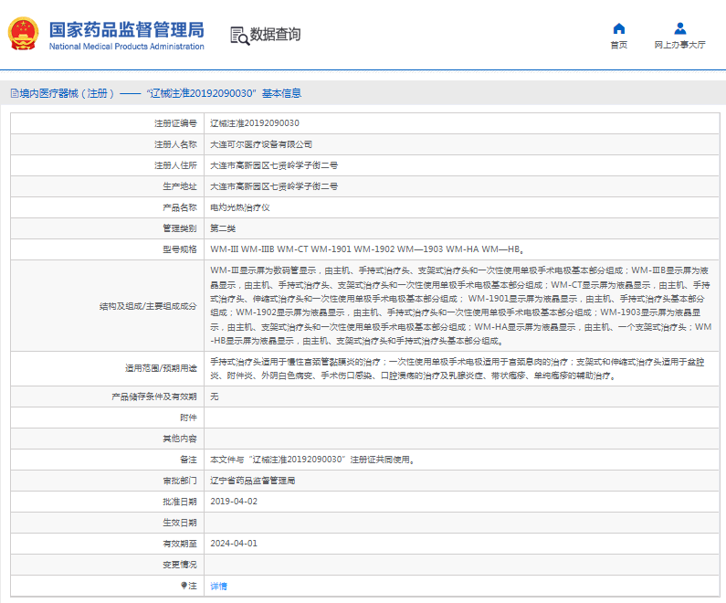The image size is (726, 603).
Task: Click the expiry date 2024-04-01
Action: point(234,544)
